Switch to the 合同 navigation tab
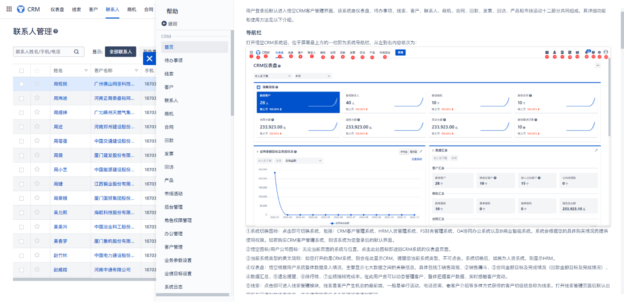The width and height of the screenshot is (624, 303). 149,9
